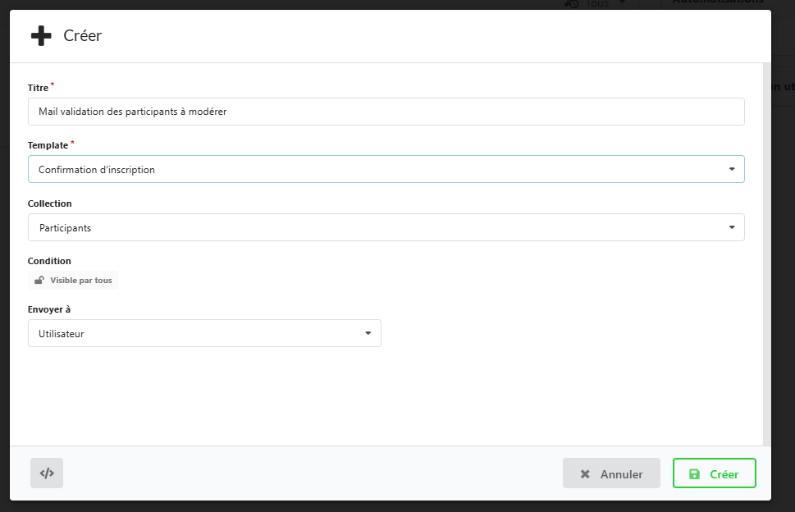The image size is (795, 512).
Task: Click the plus icon beside the Créer title
Action: (41, 36)
